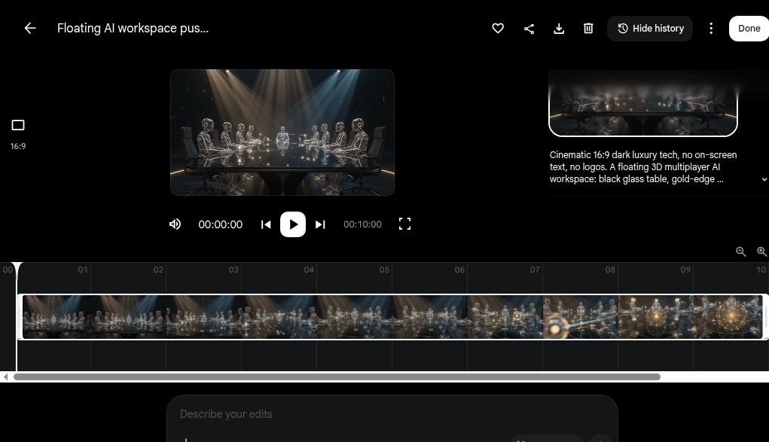The width and height of the screenshot is (769, 442).
Task: Click the title Floating AI workspace pus...
Action: pyautogui.click(x=133, y=29)
